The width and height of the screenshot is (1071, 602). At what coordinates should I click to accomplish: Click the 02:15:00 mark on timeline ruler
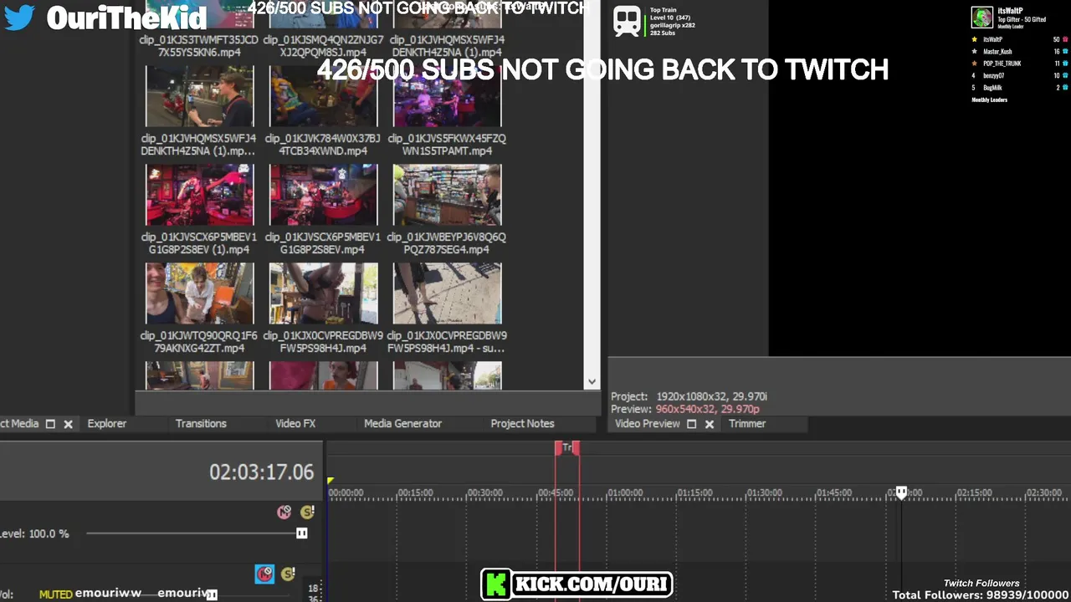click(x=974, y=493)
